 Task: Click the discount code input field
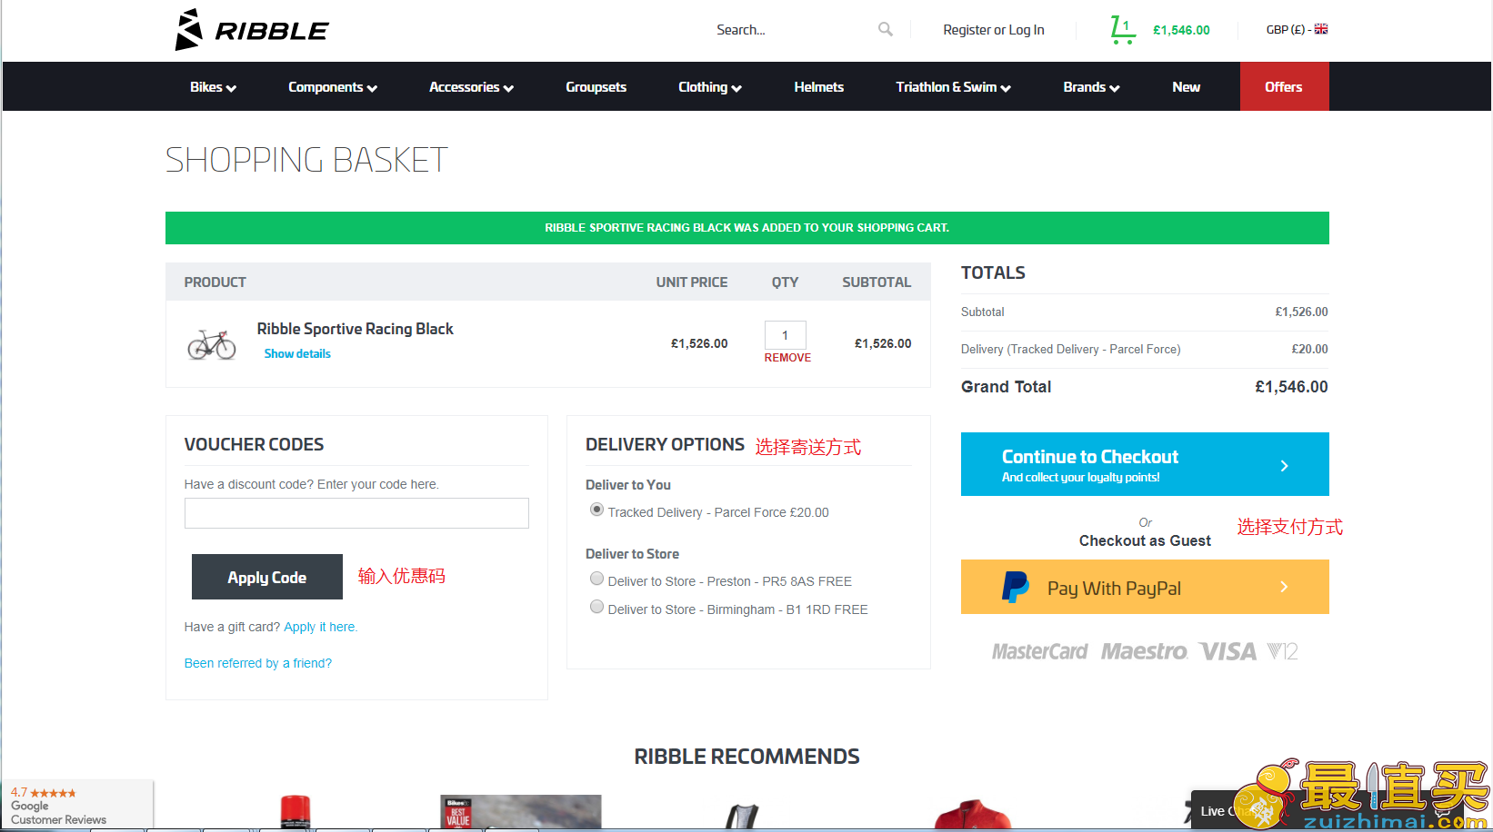[356, 513]
